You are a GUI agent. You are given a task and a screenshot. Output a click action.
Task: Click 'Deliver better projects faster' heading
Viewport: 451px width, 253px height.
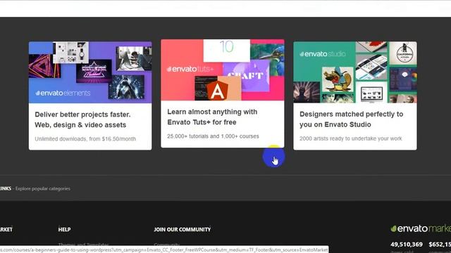[x=82, y=119]
